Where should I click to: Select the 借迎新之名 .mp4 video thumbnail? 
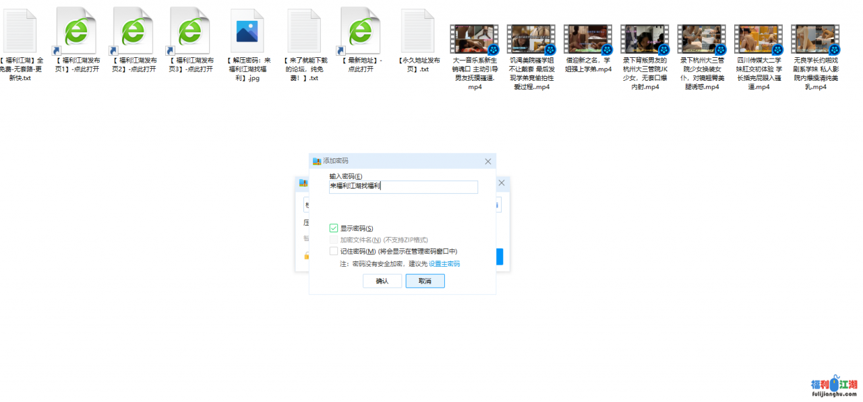click(x=587, y=39)
